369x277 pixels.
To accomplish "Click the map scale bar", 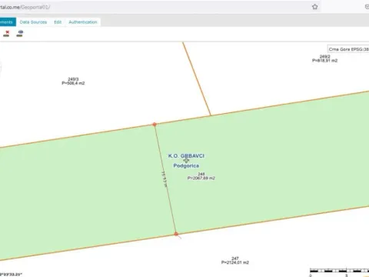I will point(340,271).
